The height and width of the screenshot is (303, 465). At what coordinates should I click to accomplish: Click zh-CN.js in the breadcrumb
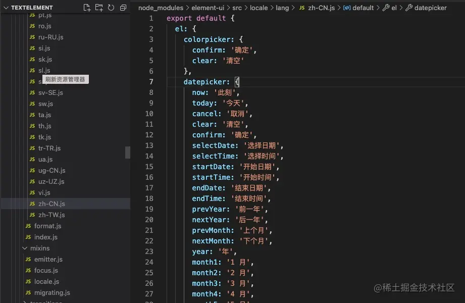321,8
